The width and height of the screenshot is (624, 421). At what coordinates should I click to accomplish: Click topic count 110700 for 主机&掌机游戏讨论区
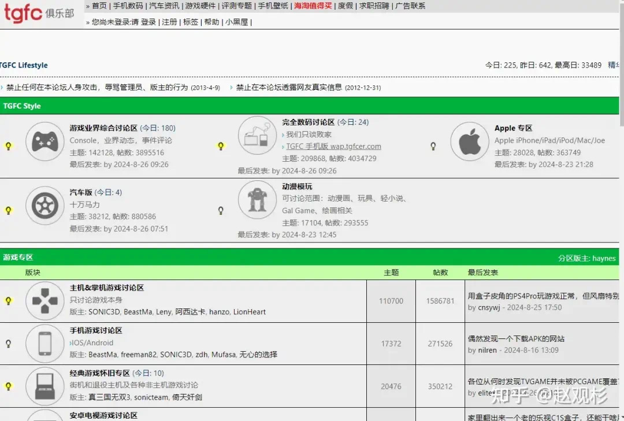coord(391,301)
